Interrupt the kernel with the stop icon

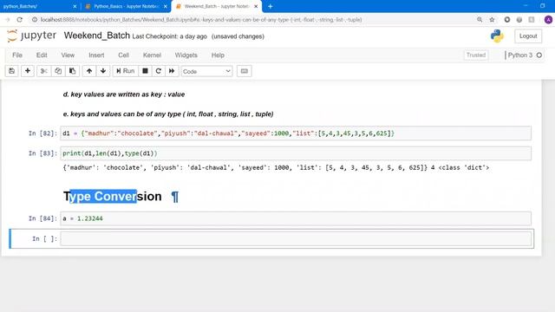click(145, 71)
